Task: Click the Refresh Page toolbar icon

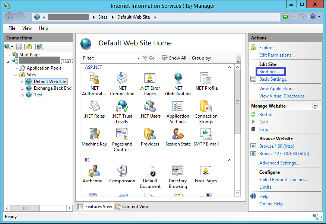Action: [285, 17]
